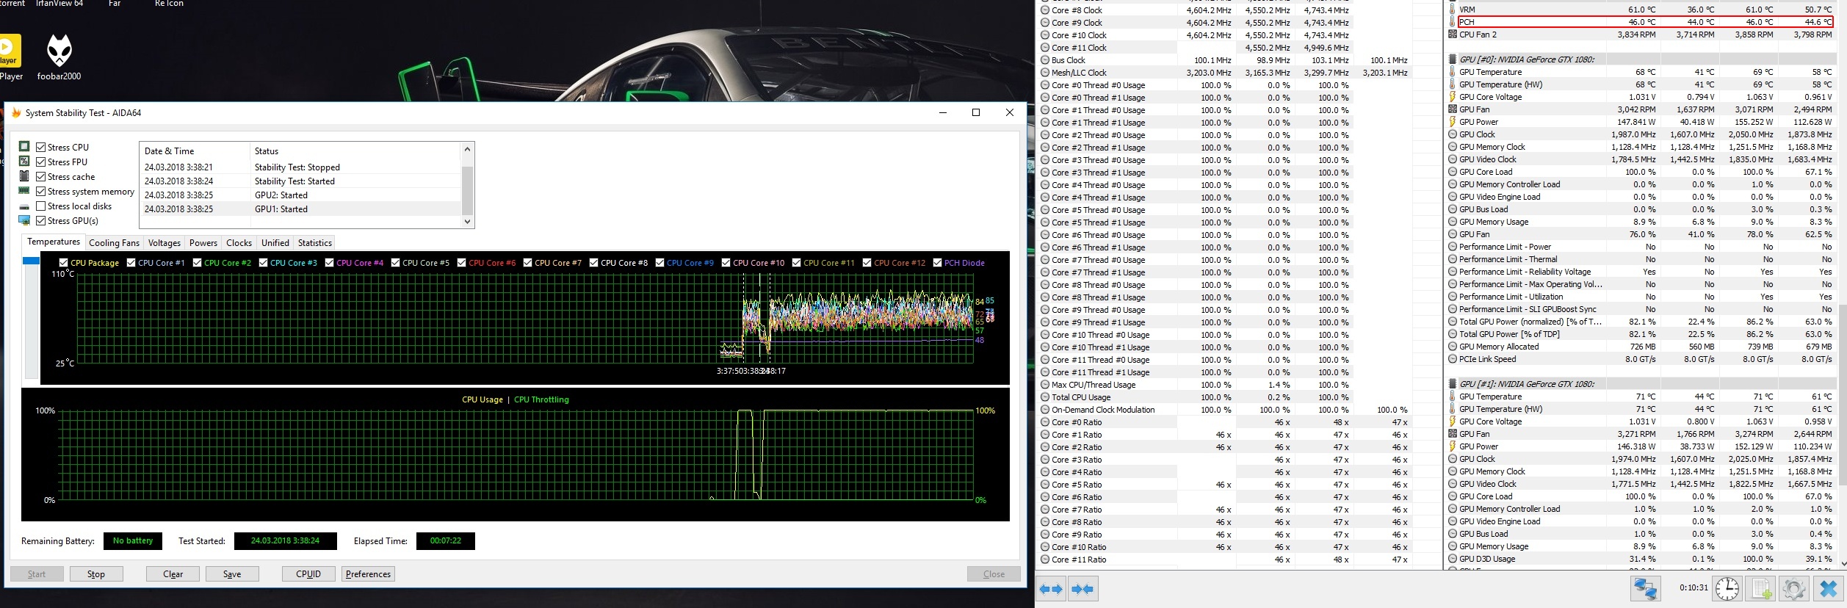This screenshot has height=608, width=1847.
Task: Uncheck the Stress CPU checkbox
Action: (41, 147)
